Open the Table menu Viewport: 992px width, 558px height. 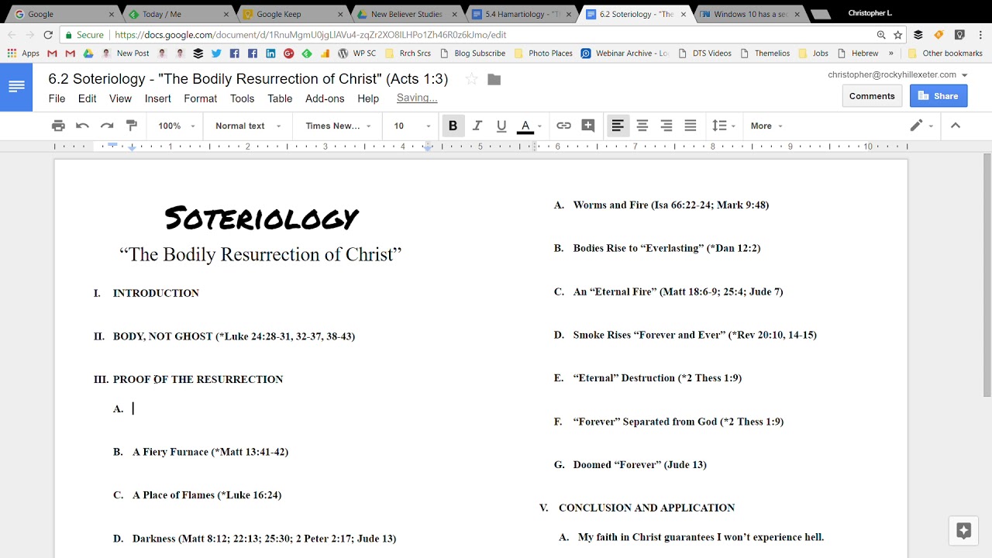click(280, 98)
